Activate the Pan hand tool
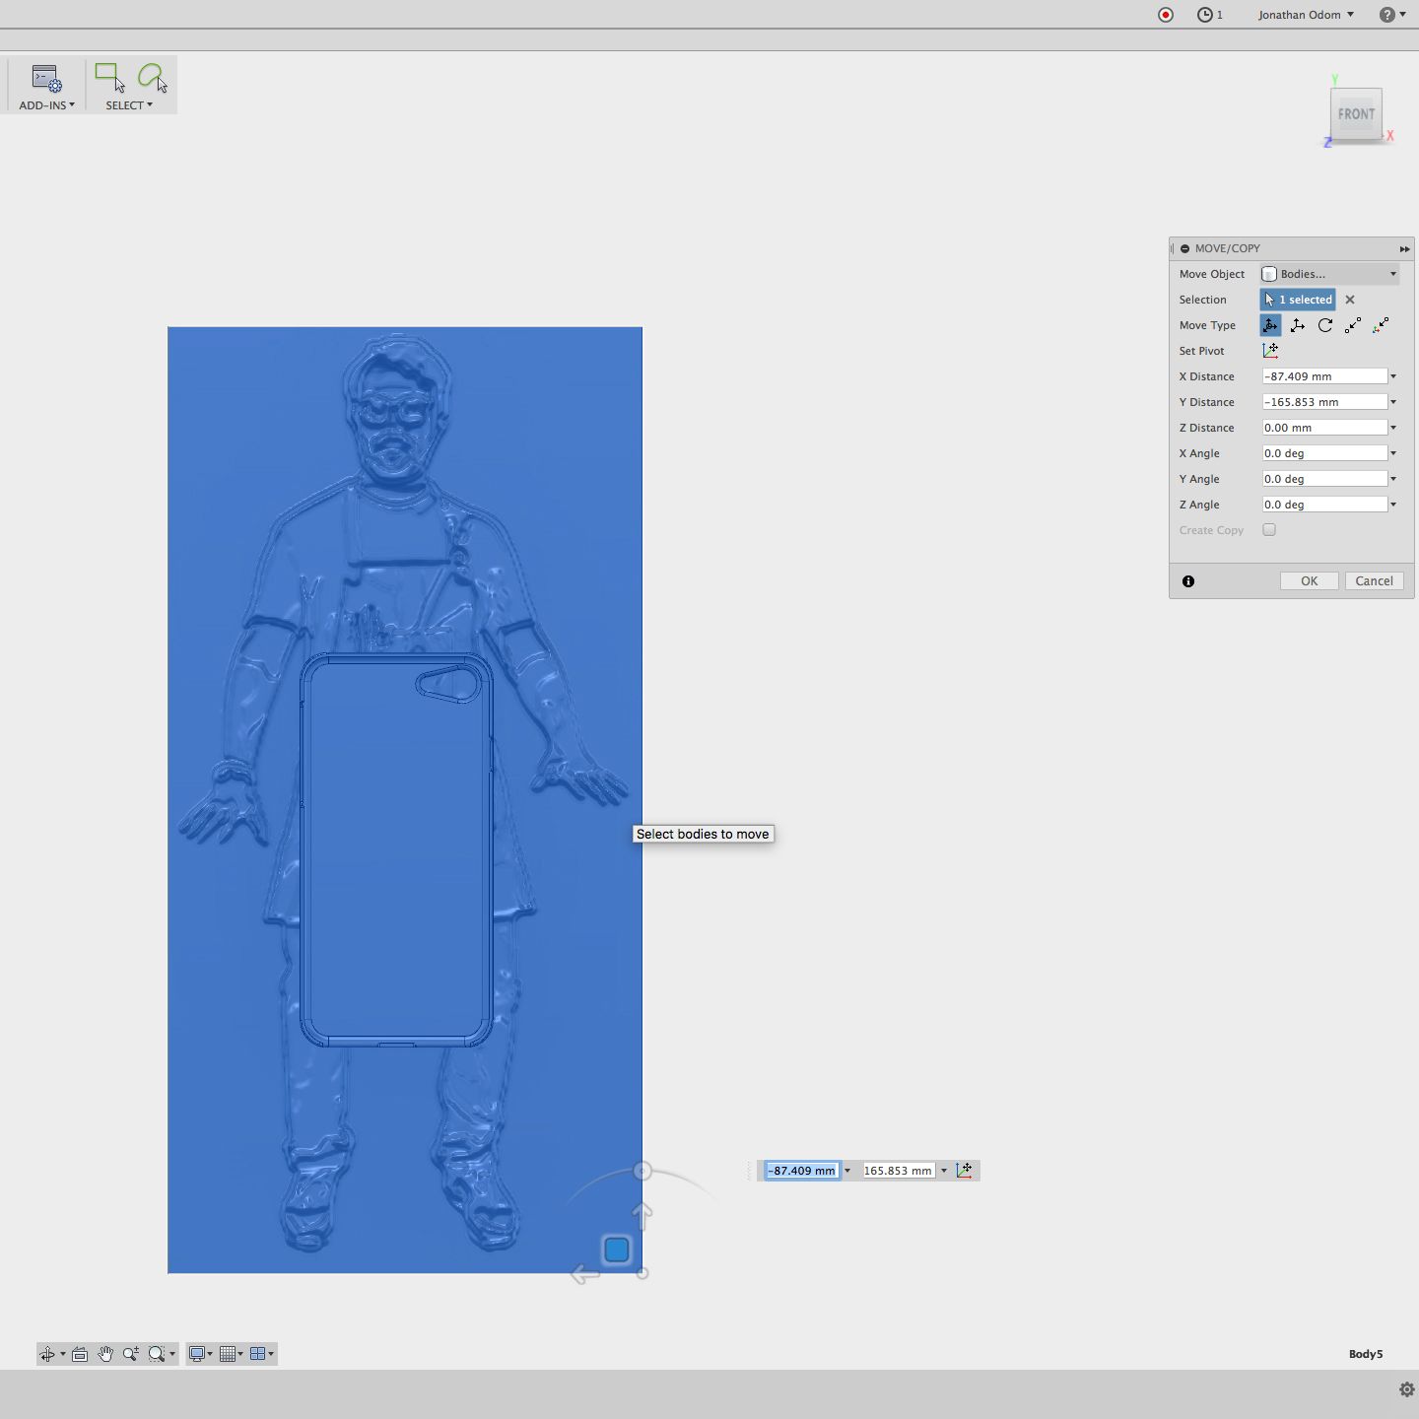The width and height of the screenshot is (1419, 1419). [105, 1354]
